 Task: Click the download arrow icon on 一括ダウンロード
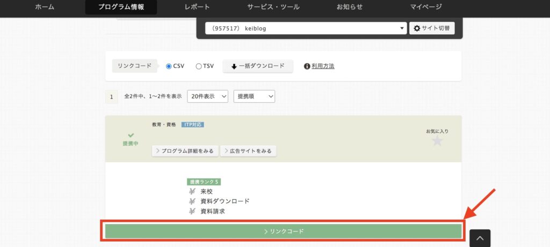234,66
